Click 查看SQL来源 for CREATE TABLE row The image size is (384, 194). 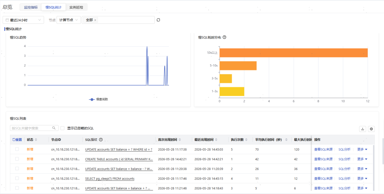coord(323,159)
